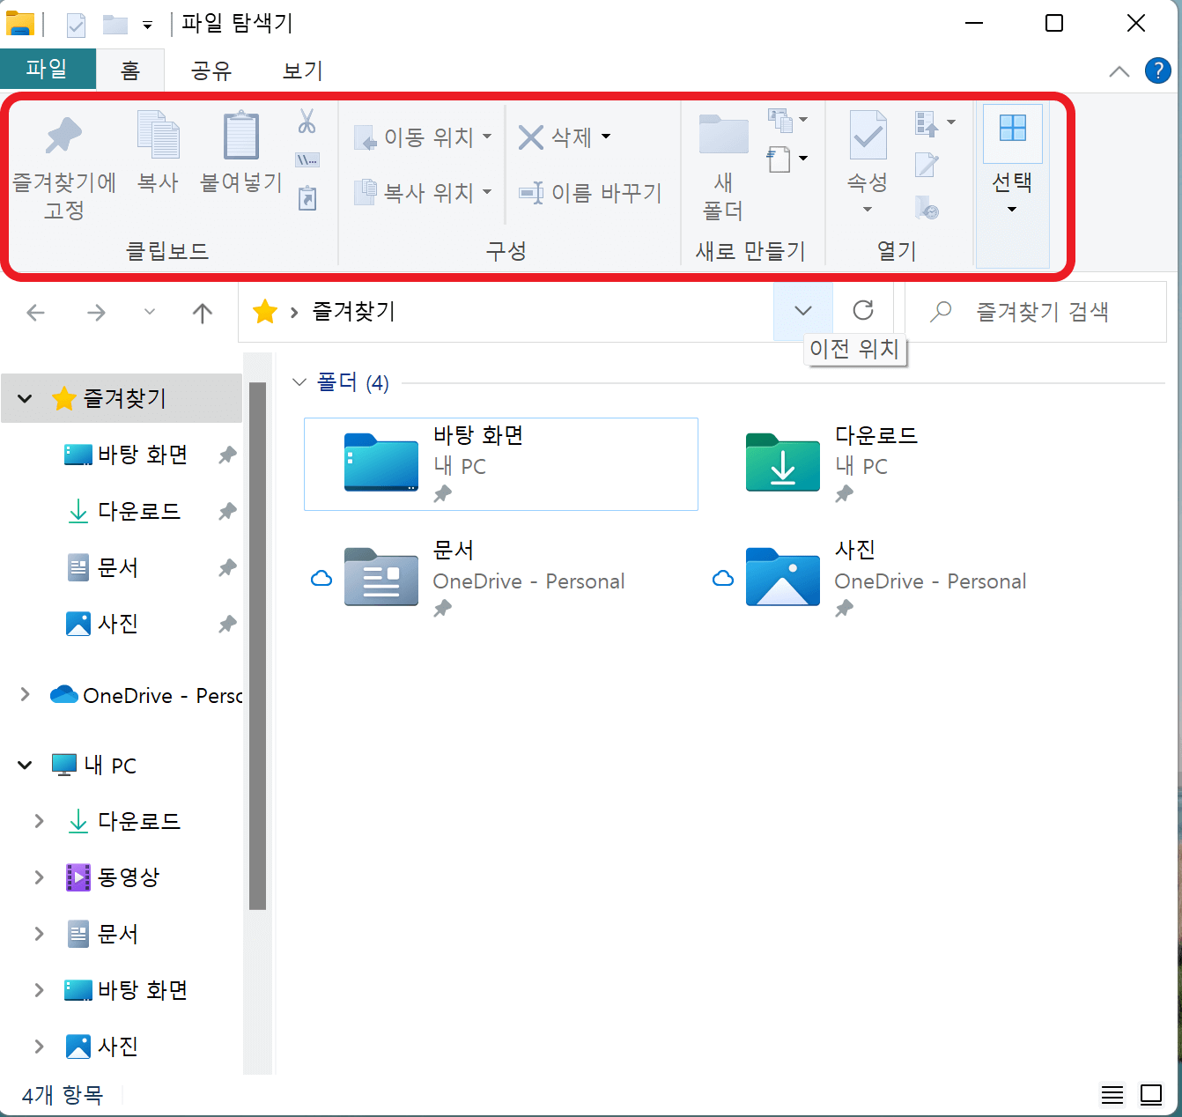Refresh the view with the refresh icon
The image size is (1182, 1117).
coord(863,311)
